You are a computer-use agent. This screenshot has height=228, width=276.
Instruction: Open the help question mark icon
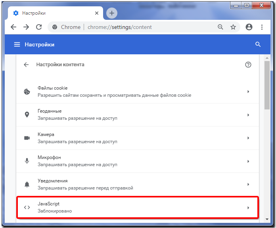tap(248, 65)
